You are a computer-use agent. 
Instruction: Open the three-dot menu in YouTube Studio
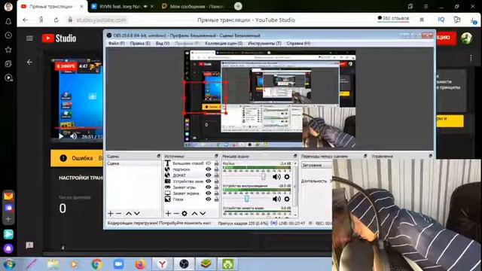[x=471, y=58]
